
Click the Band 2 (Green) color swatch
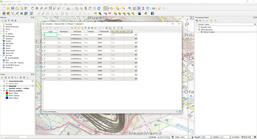tap(7, 95)
